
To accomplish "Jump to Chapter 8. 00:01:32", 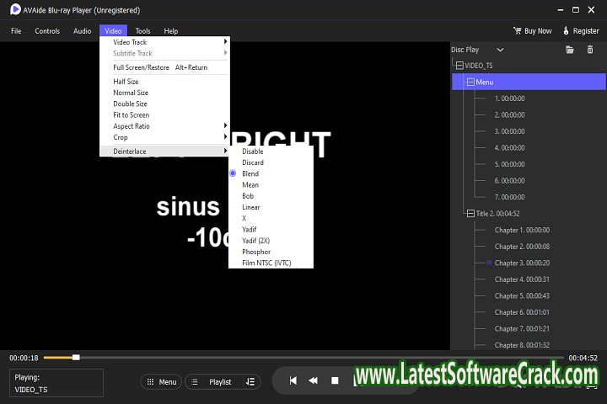I will click(x=522, y=345).
